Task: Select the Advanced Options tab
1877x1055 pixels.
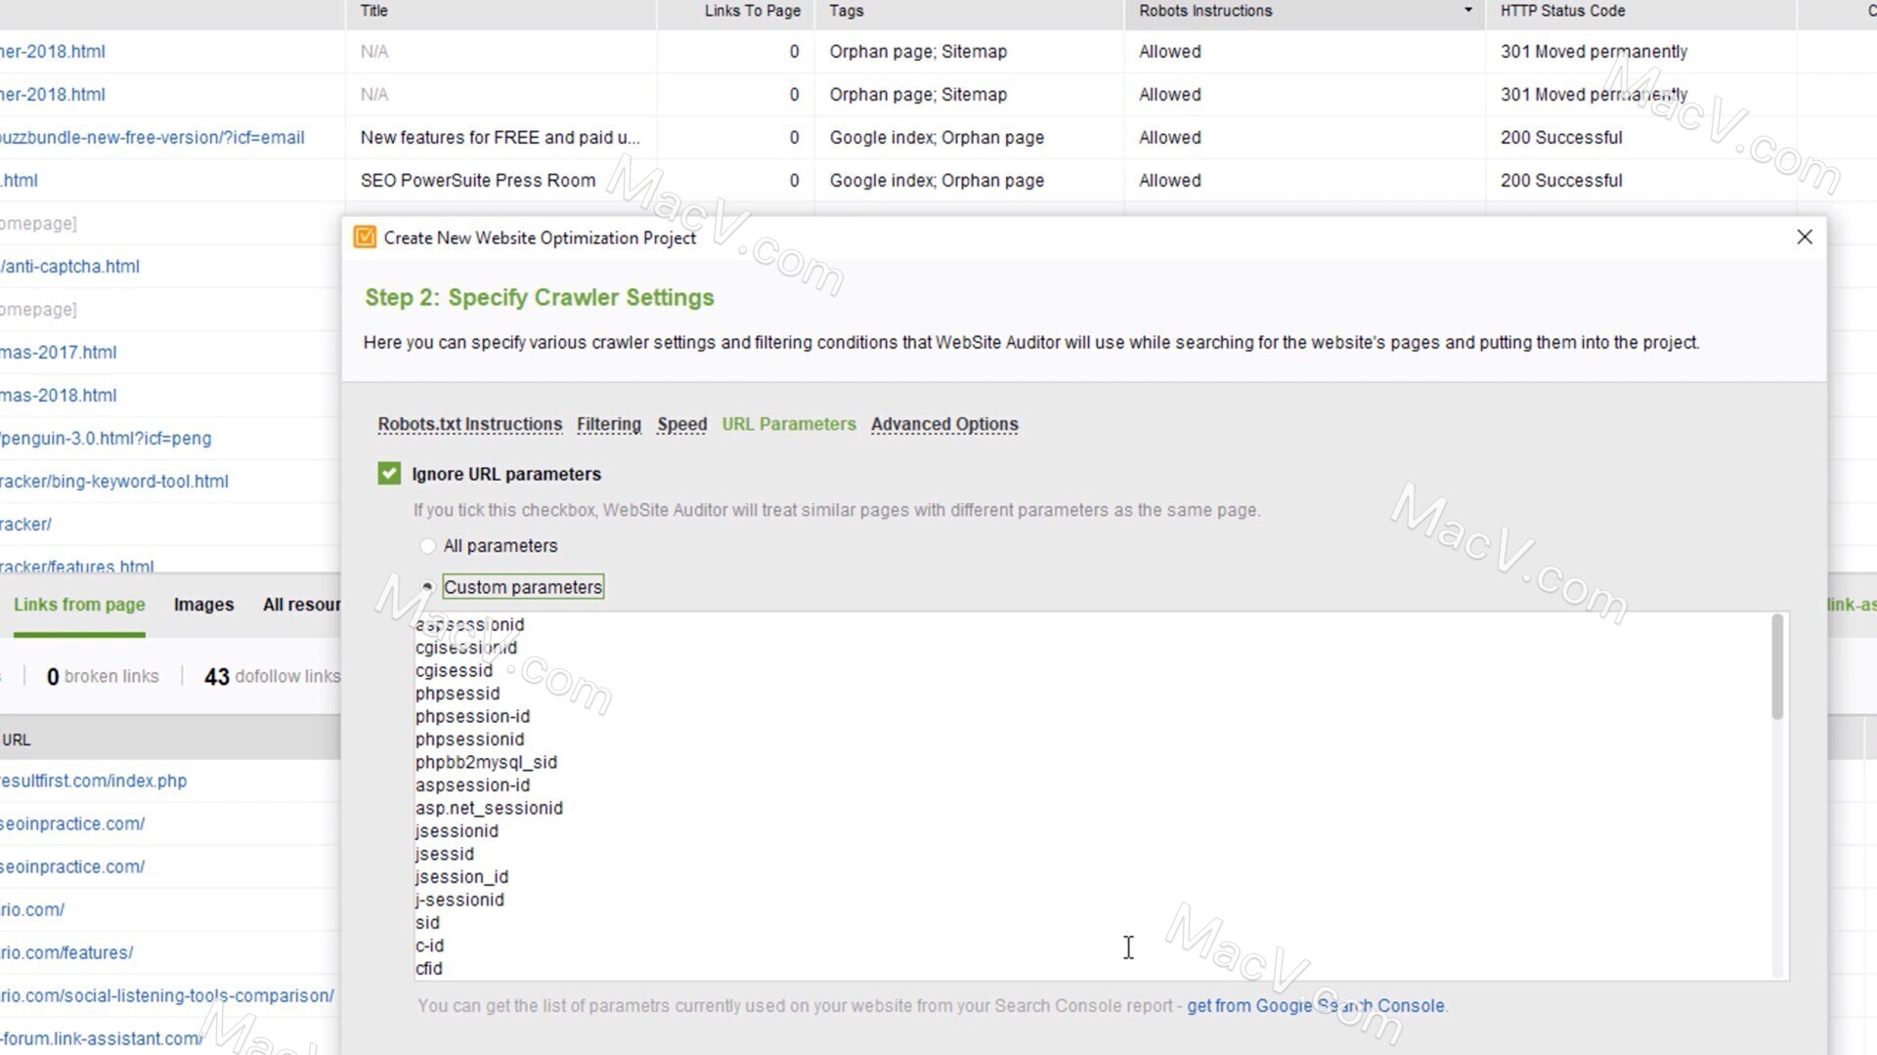Action: [943, 424]
